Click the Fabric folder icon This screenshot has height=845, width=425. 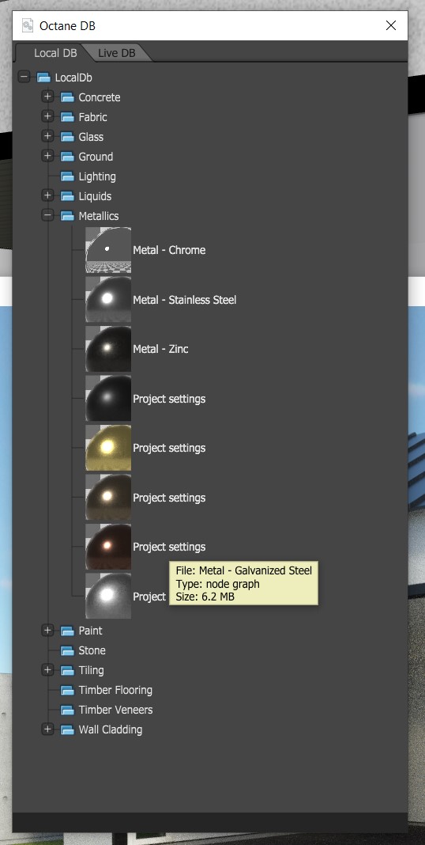[67, 117]
